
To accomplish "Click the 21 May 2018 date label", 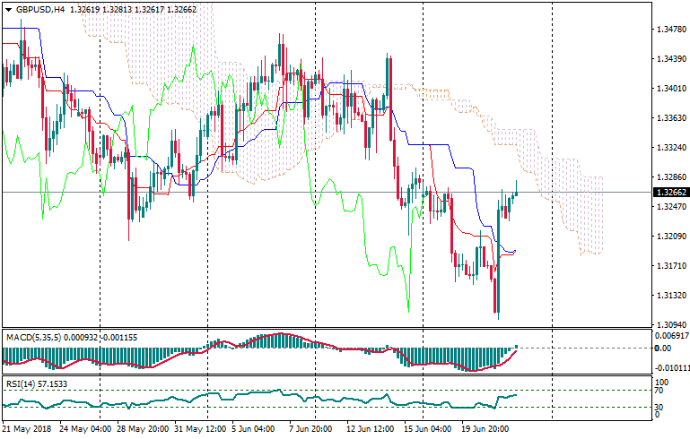I will tap(28, 430).
